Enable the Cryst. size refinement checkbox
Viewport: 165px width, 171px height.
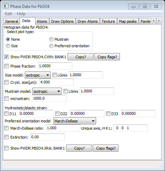7,82
